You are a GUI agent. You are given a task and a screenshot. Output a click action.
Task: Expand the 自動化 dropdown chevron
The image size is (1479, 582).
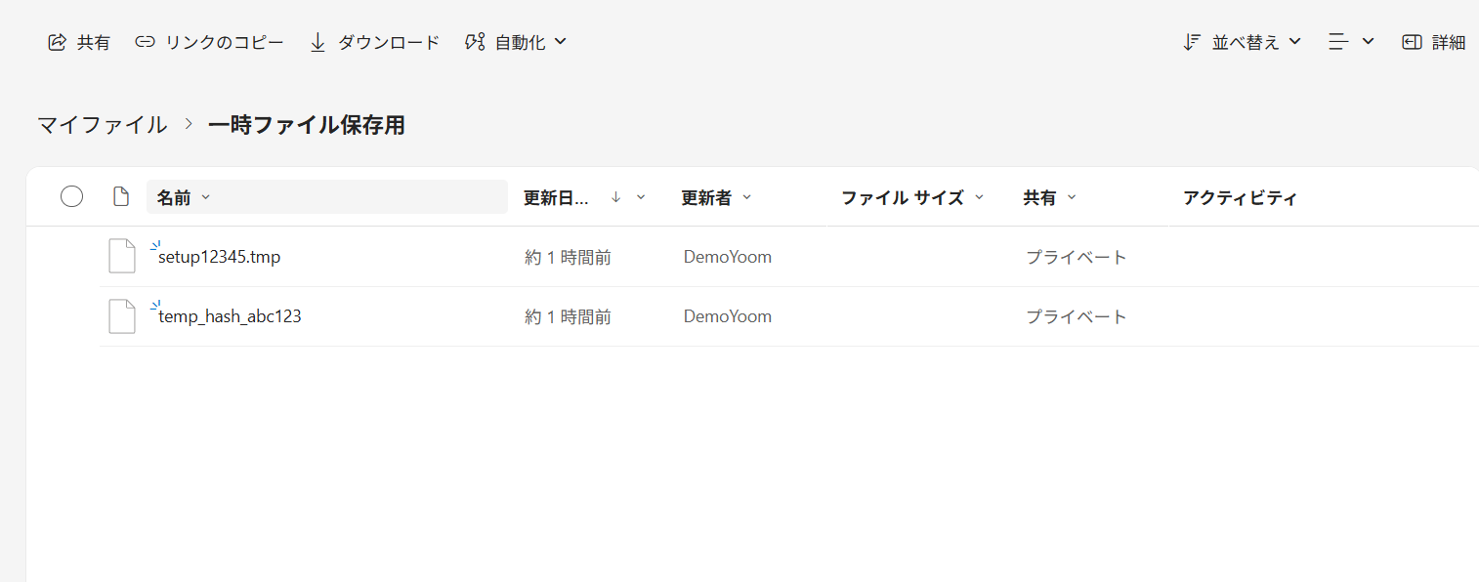[561, 42]
